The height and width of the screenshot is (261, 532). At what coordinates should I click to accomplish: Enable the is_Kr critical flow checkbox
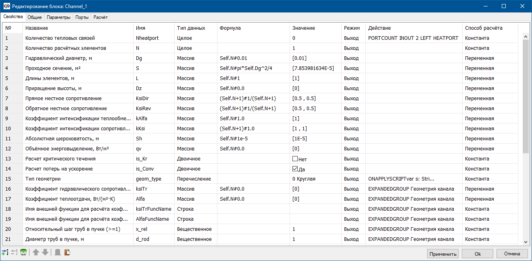point(295,159)
